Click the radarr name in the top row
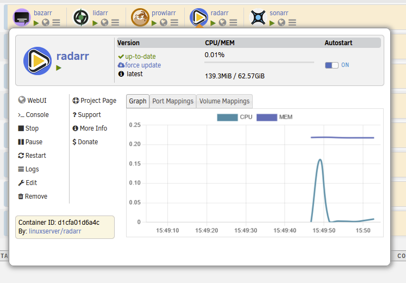The image size is (406, 283). click(x=220, y=13)
